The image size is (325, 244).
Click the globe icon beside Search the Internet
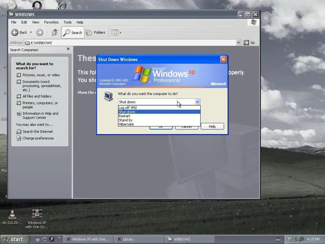pyautogui.click(x=19, y=132)
